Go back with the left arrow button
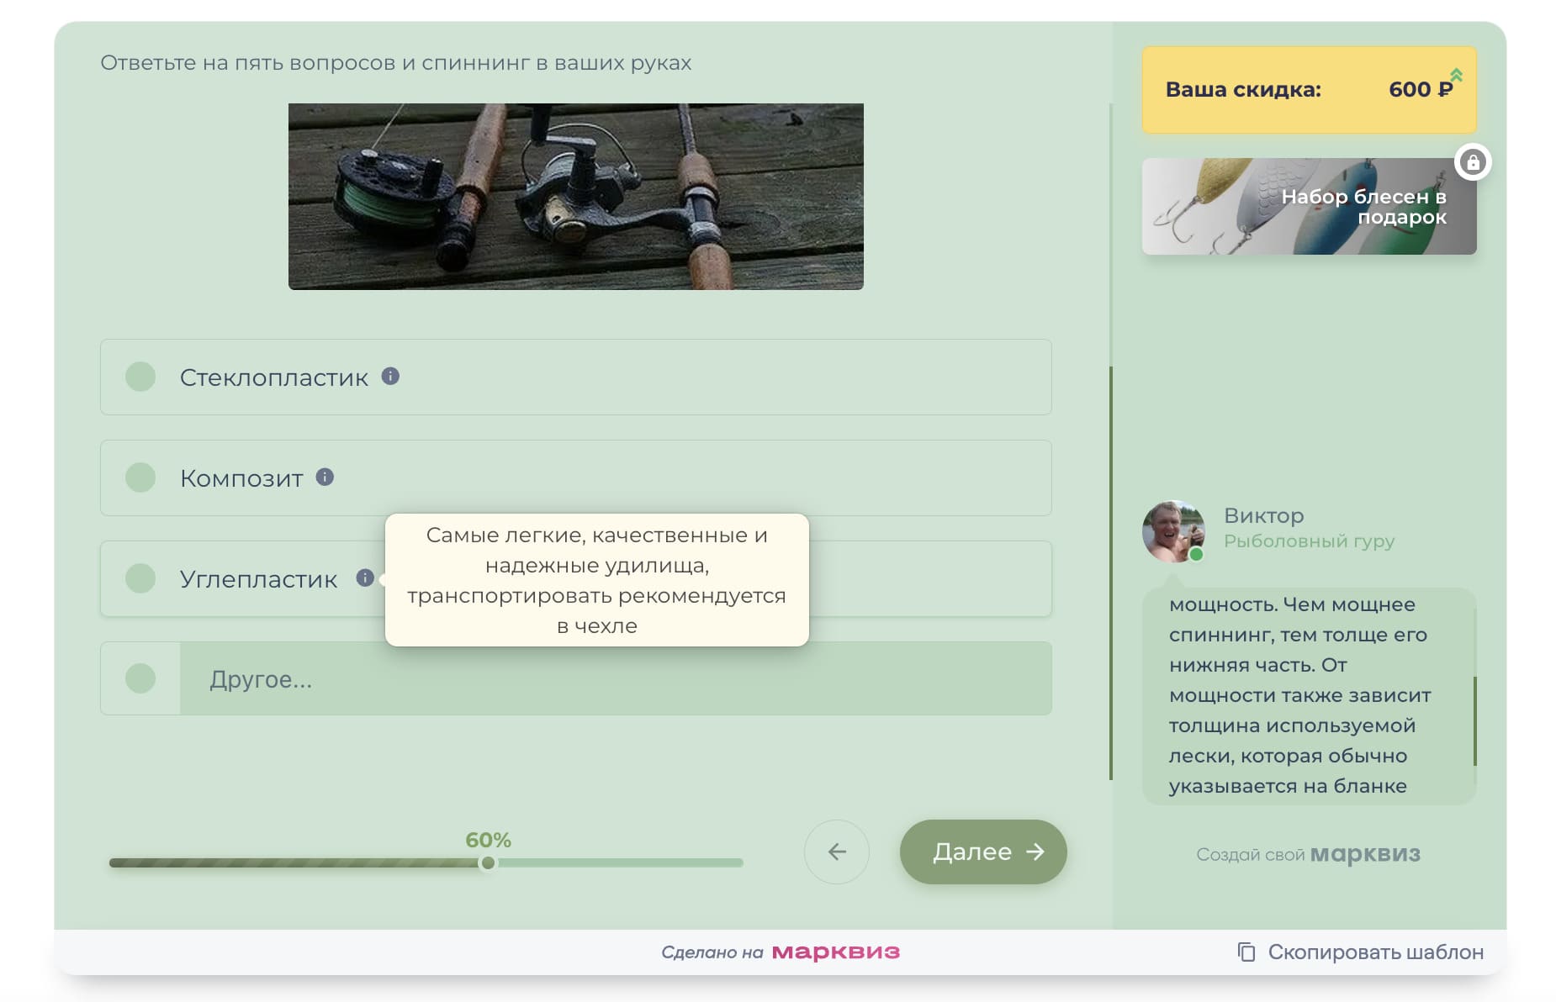The width and height of the screenshot is (1556, 1002). pyautogui.click(x=836, y=852)
